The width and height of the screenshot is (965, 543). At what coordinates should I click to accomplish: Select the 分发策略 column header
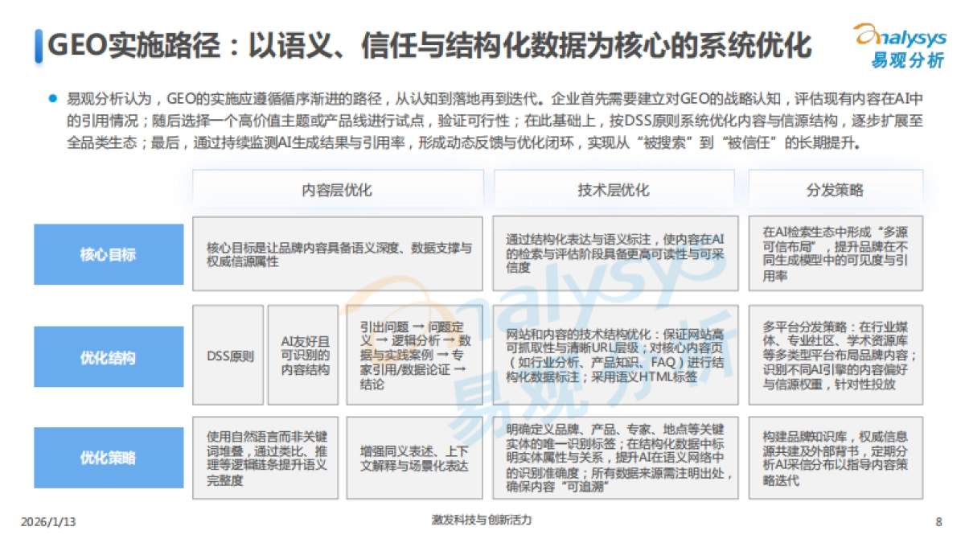click(836, 191)
